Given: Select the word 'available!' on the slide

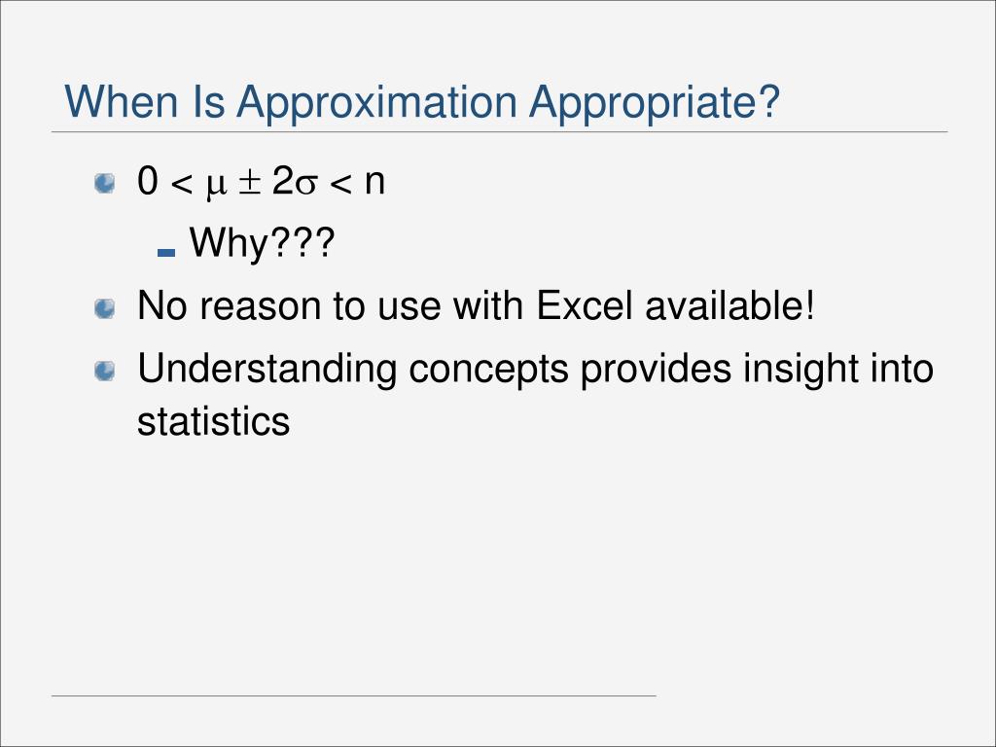Looking at the screenshot, I should tap(729, 305).
